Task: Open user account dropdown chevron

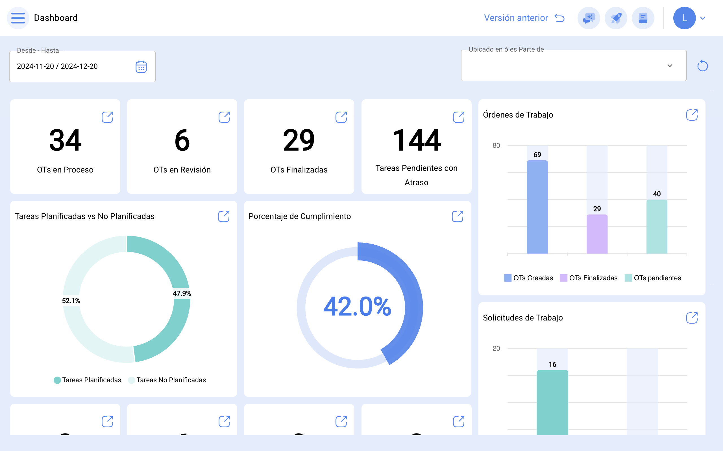Action: click(703, 18)
